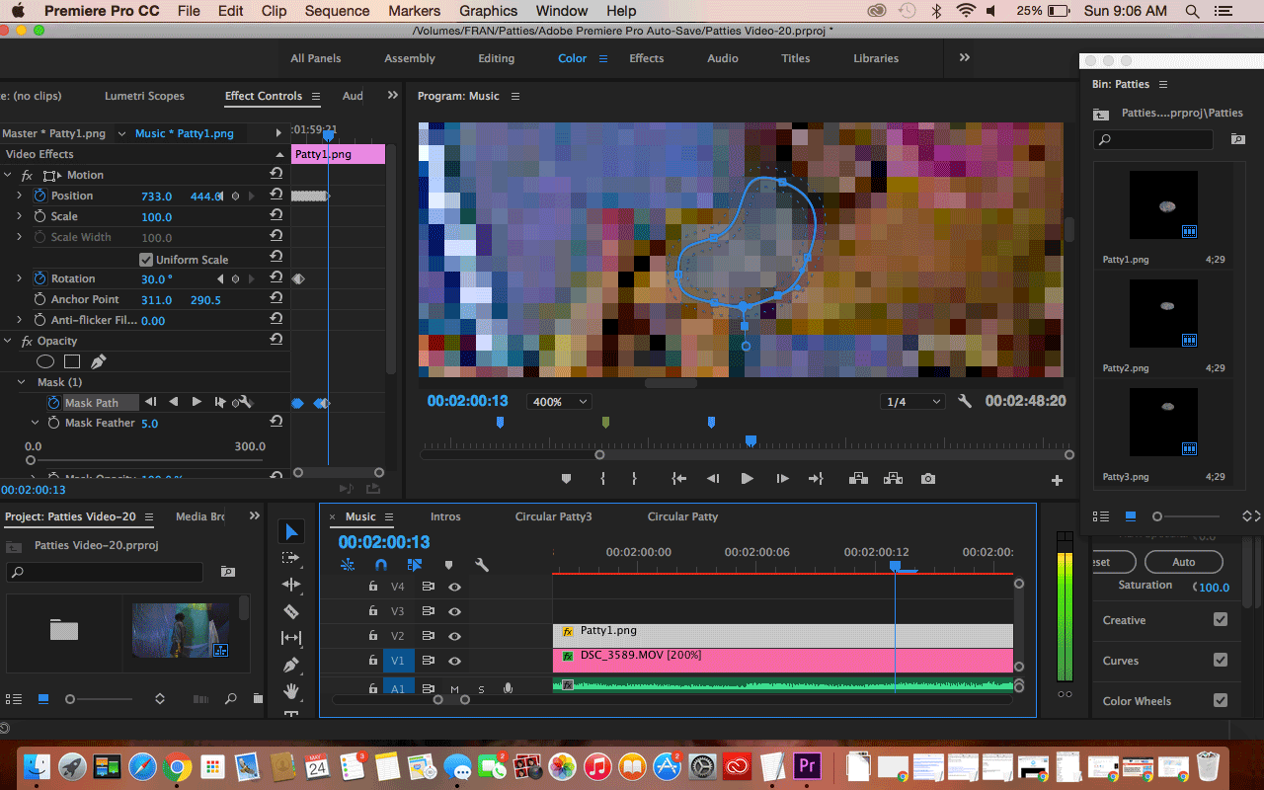This screenshot has height=790, width=1264.
Task: Click the Lift button in Program monitor
Action: tap(858, 479)
